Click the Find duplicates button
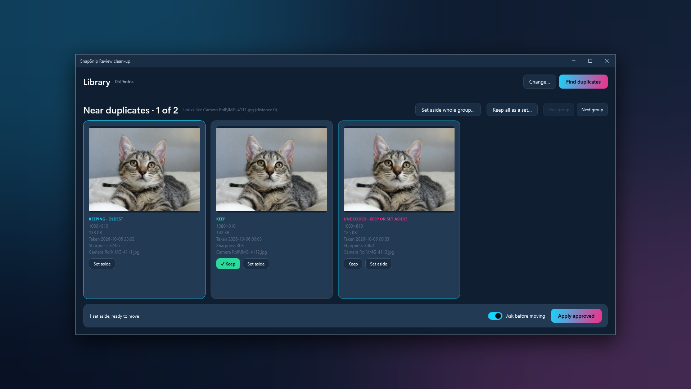 tap(583, 82)
